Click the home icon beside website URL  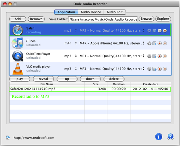click(8, 138)
